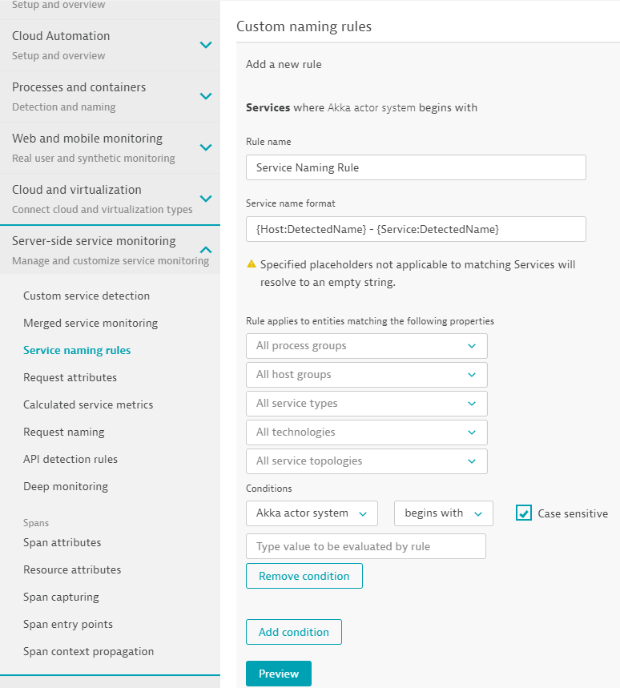
Task: Toggle the Case sensitive checkbox
Action: tap(524, 513)
